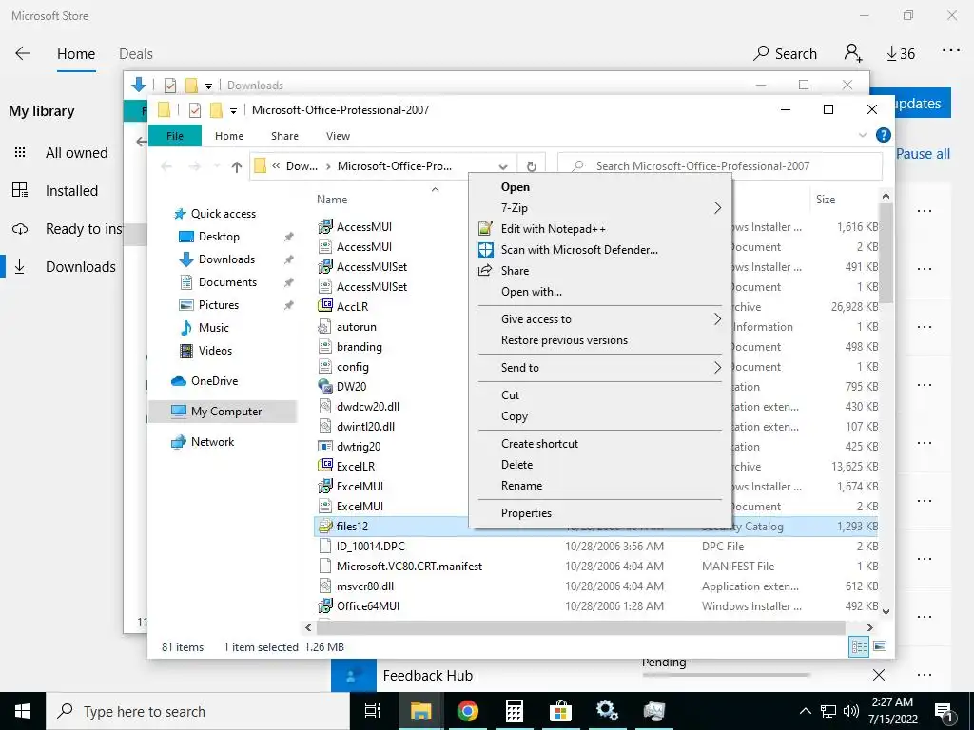Refresh the current folder view

pyautogui.click(x=531, y=166)
